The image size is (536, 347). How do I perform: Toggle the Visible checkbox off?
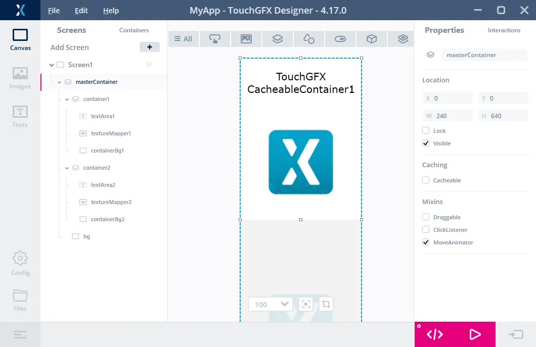426,143
